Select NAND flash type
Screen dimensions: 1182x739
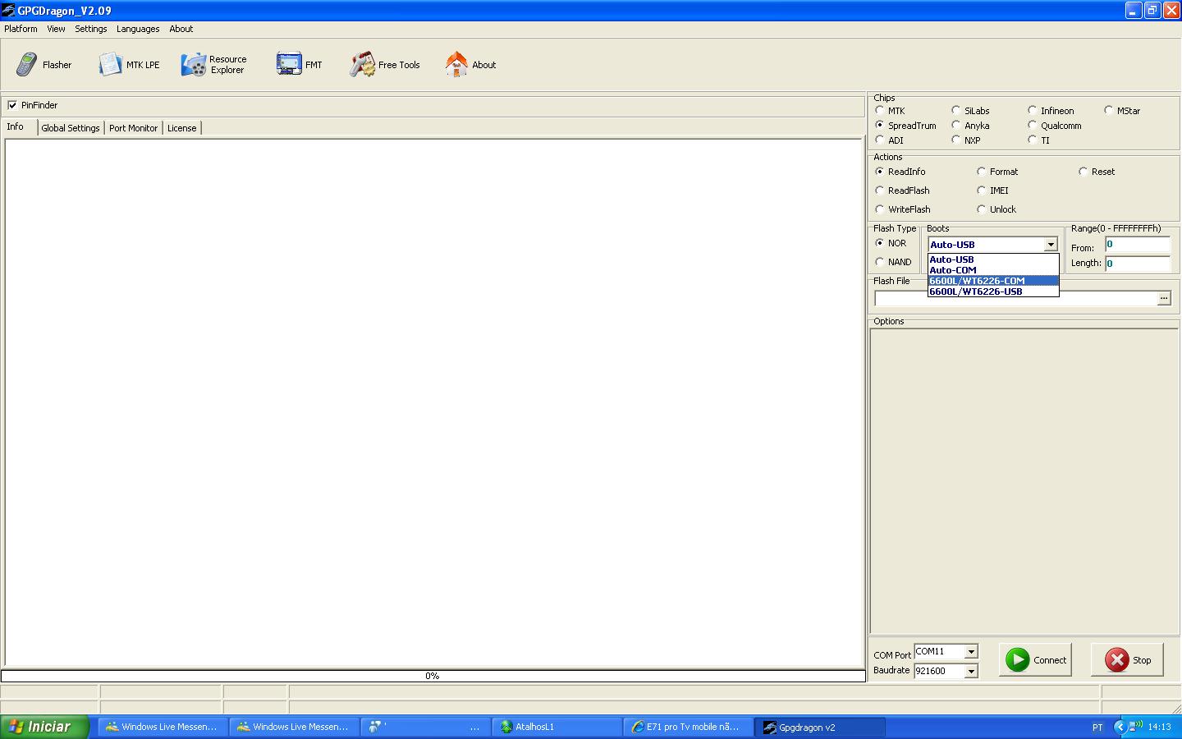880,262
